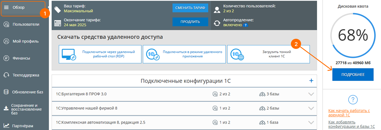Add a configuration with the plus icon
Screen dimensions: 381x130
311,81
